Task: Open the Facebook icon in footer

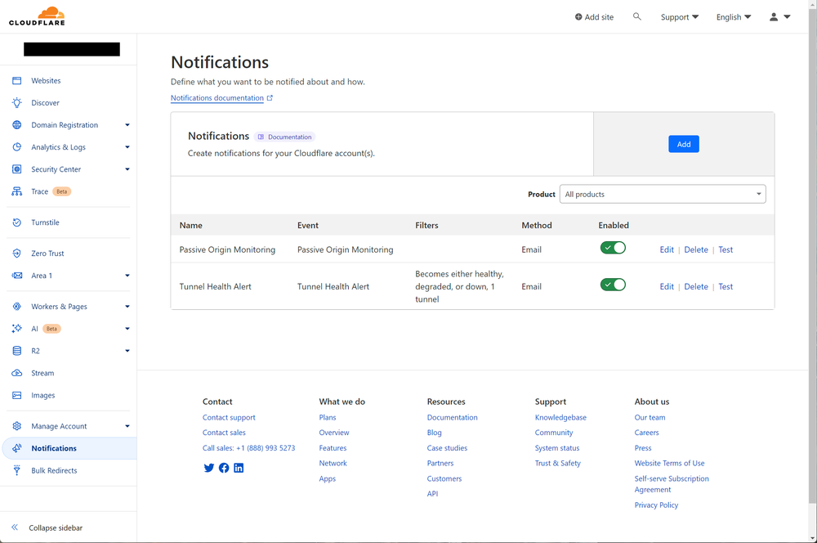Action: click(224, 468)
